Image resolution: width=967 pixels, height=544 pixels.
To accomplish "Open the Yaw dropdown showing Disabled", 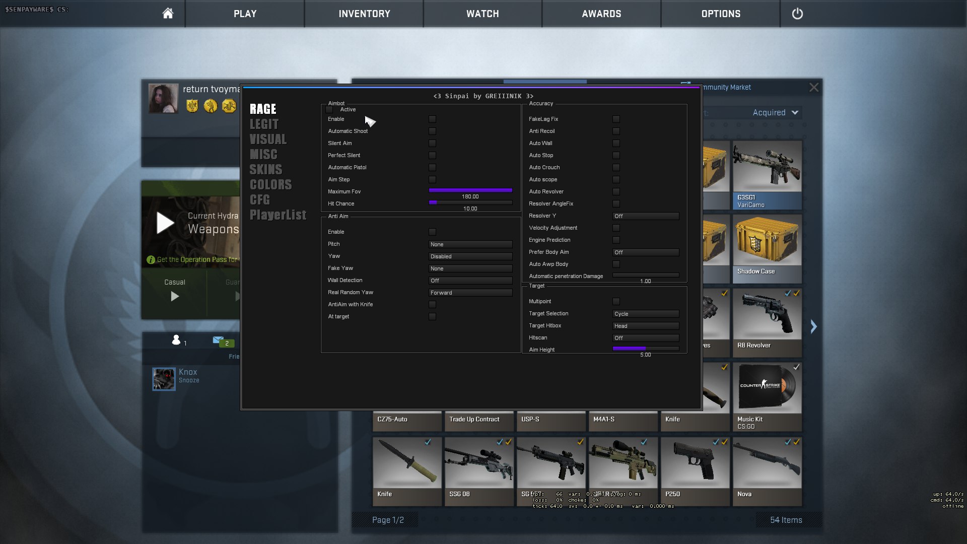I will [x=470, y=256].
